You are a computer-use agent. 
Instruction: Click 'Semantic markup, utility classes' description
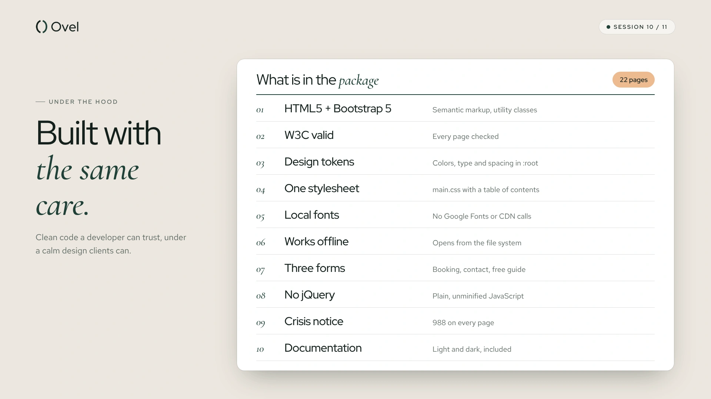(x=485, y=110)
